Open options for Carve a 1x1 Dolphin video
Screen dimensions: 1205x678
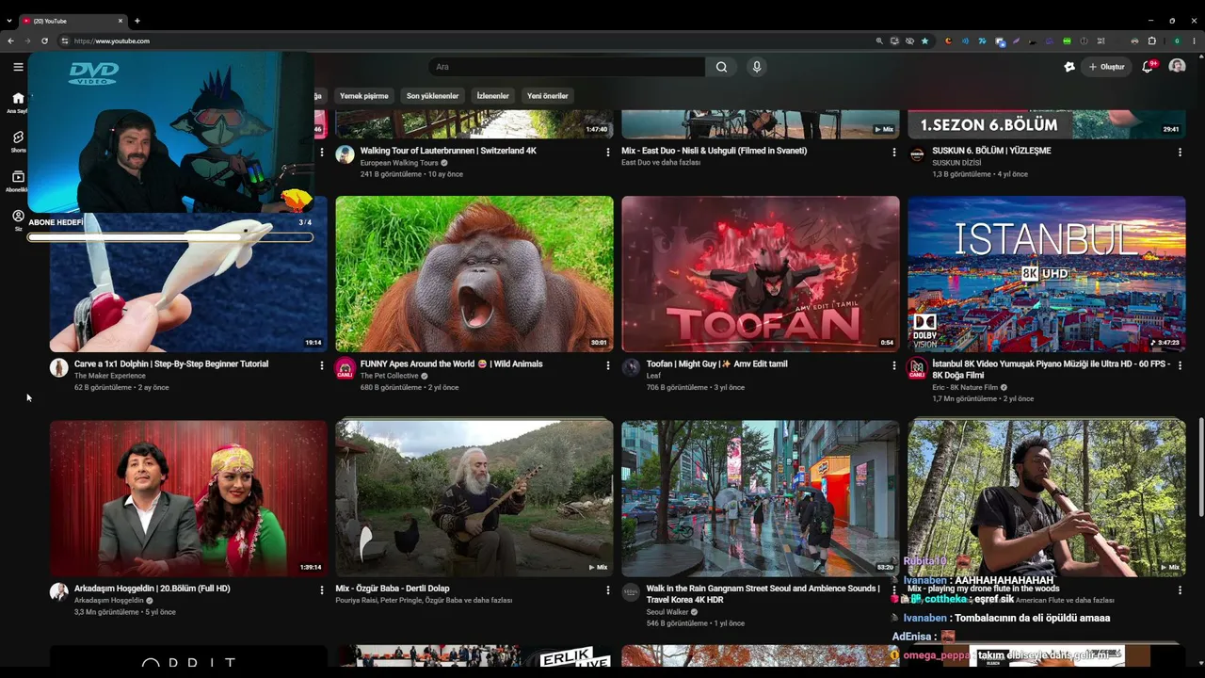point(322,365)
